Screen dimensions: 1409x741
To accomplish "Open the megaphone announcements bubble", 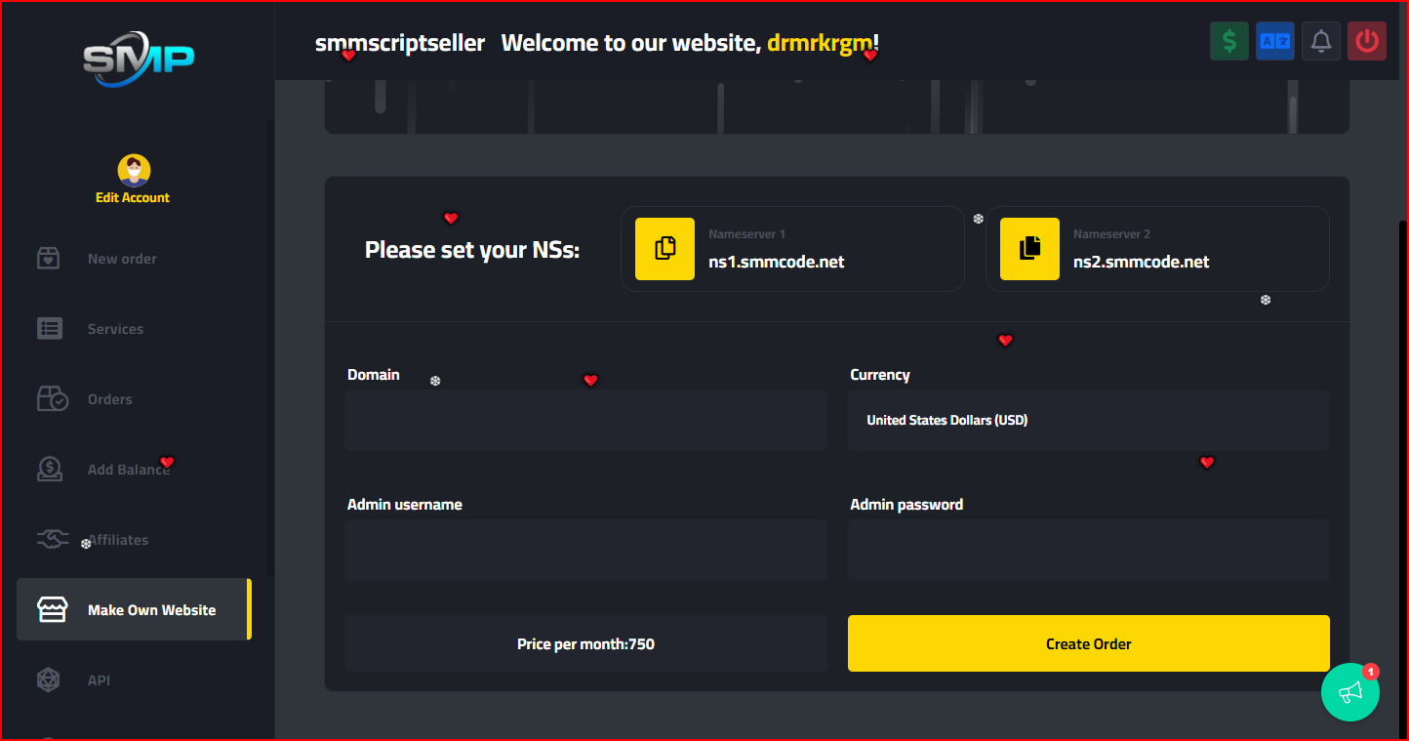I will 1350,691.
